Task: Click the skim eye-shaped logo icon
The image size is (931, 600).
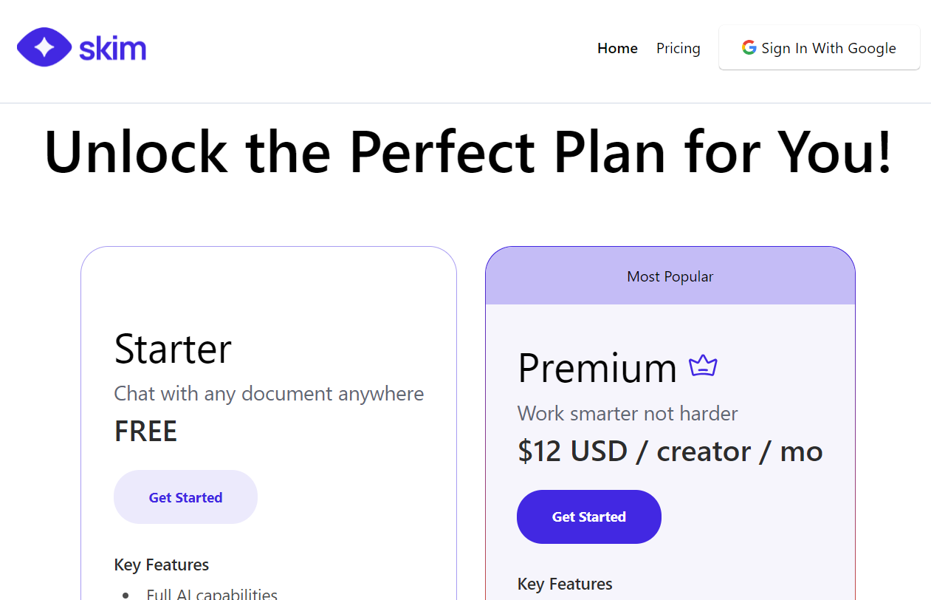Action: tap(44, 48)
